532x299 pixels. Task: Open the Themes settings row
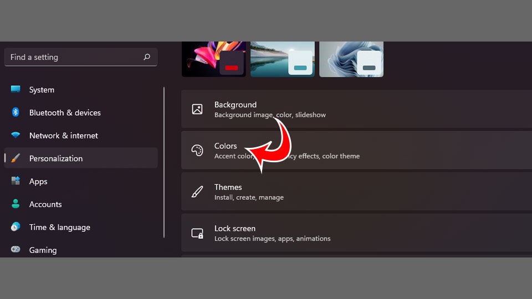click(x=356, y=192)
